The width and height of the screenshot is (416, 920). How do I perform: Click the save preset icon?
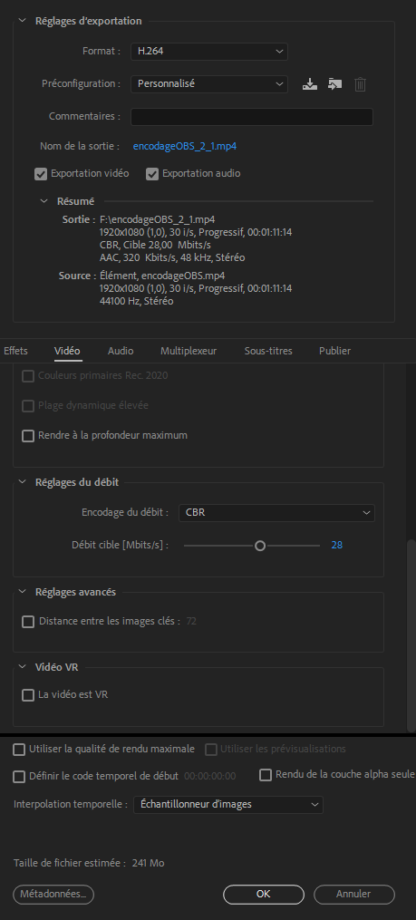tap(310, 84)
